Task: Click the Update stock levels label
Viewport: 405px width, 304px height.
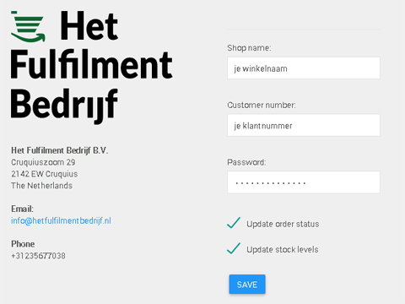Action: pyautogui.click(x=283, y=249)
